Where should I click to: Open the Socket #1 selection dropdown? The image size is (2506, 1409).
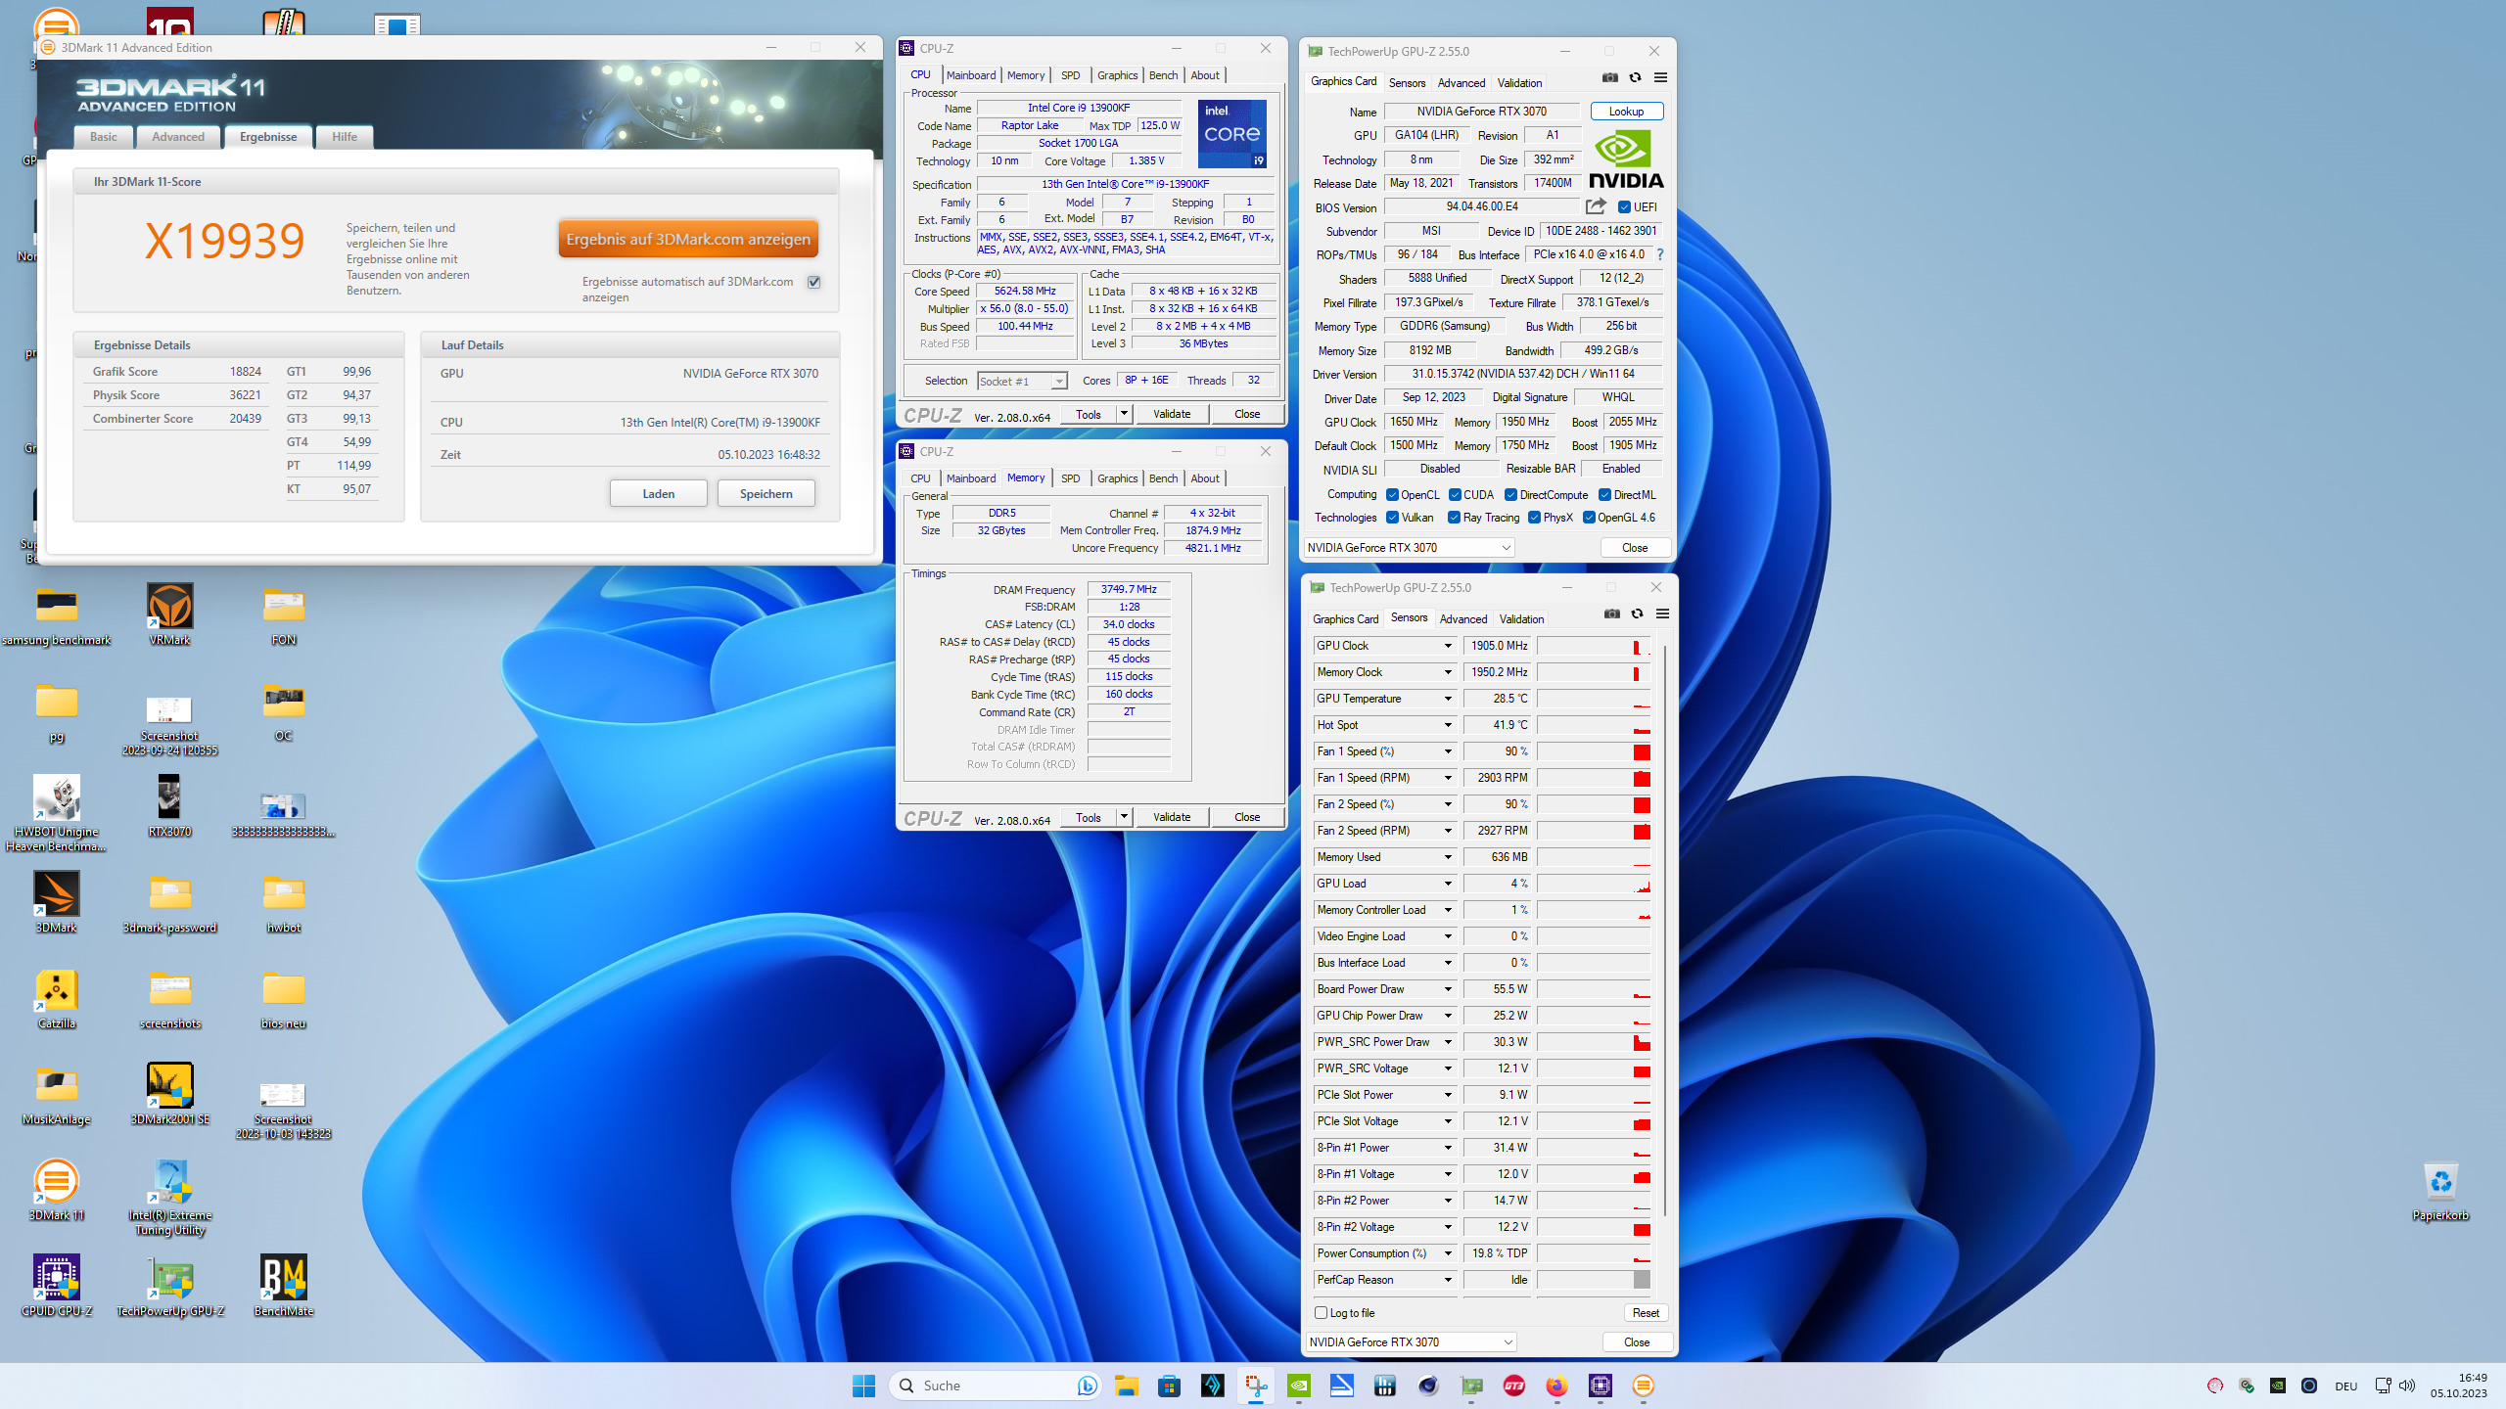1022,382
